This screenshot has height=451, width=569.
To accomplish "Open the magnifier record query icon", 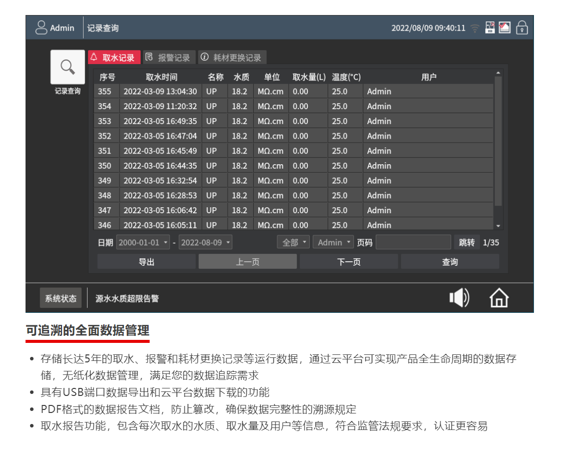I will click(68, 67).
